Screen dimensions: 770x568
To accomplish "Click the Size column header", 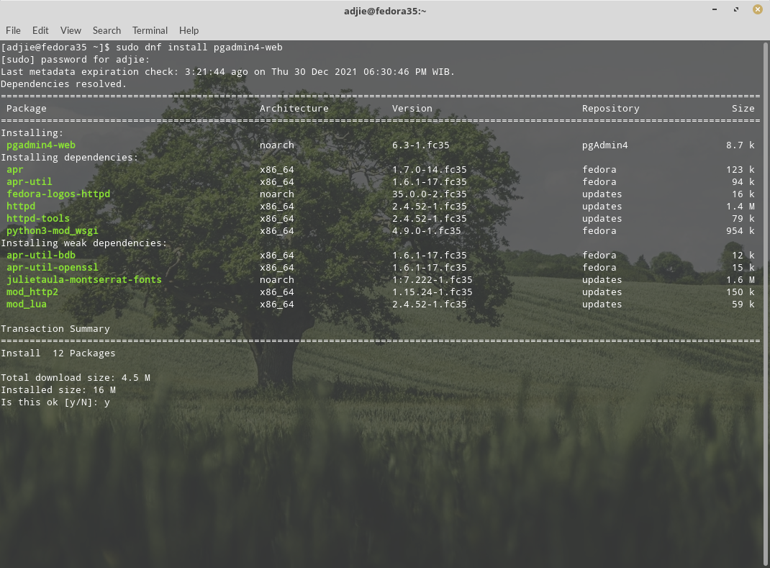I will [743, 109].
